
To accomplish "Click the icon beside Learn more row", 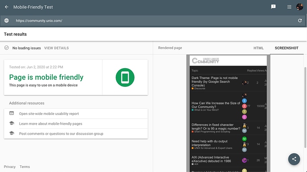I will point(12,123).
